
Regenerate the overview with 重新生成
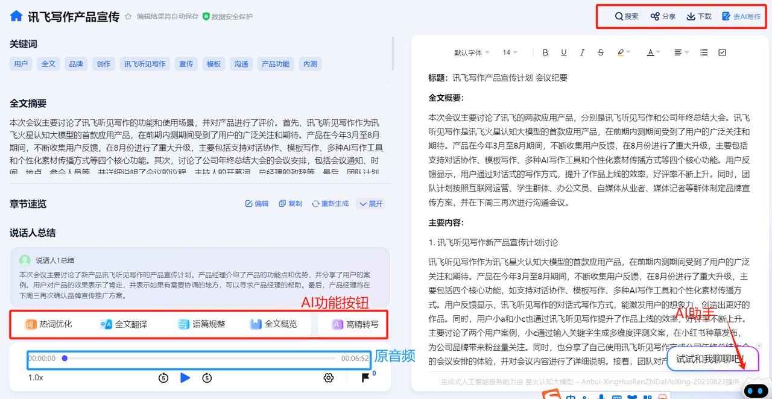pos(331,204)
